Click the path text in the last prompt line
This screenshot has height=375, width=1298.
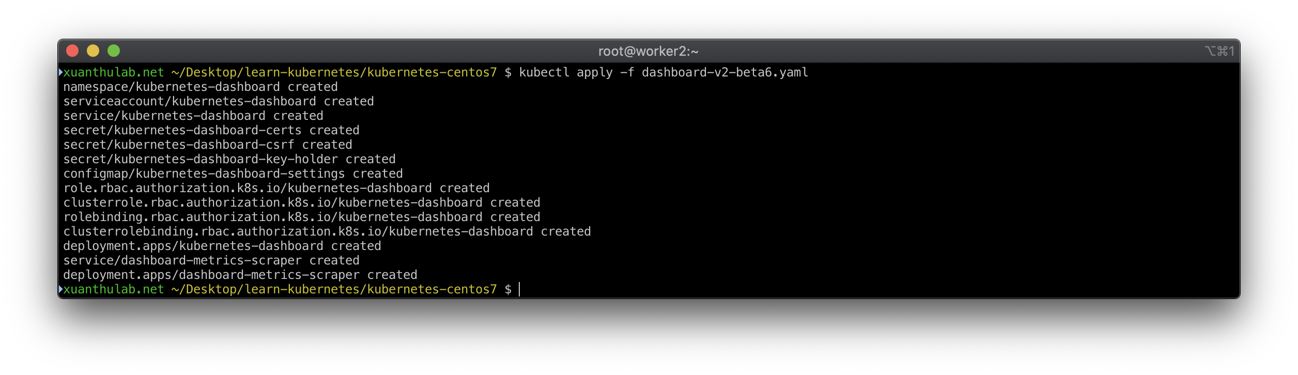tap(334, 289)
